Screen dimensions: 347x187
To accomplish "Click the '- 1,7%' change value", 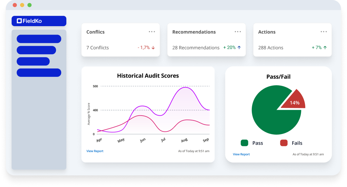I will [x=144, y=47].
